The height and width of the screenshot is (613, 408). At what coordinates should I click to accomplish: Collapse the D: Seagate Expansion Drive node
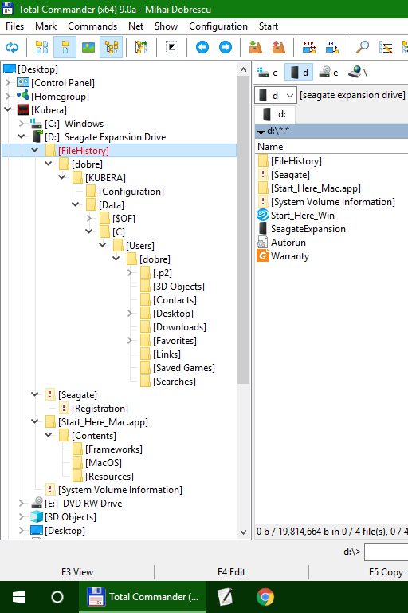coord(22,136)
